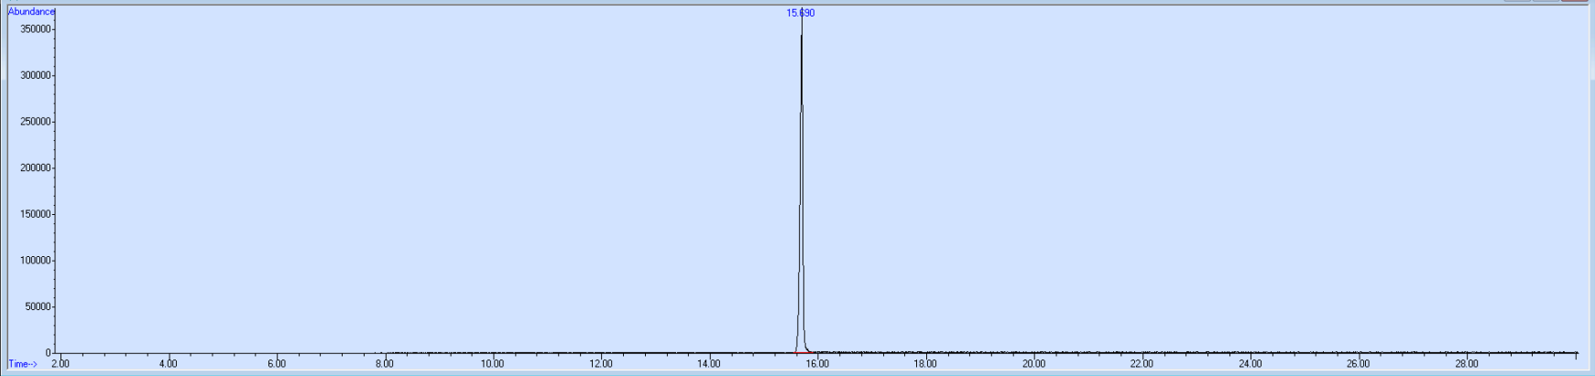The height and width of the screenshot is (376, 1595).
Task: Click the 6.00 time axis label
Action: coord(276,364)
